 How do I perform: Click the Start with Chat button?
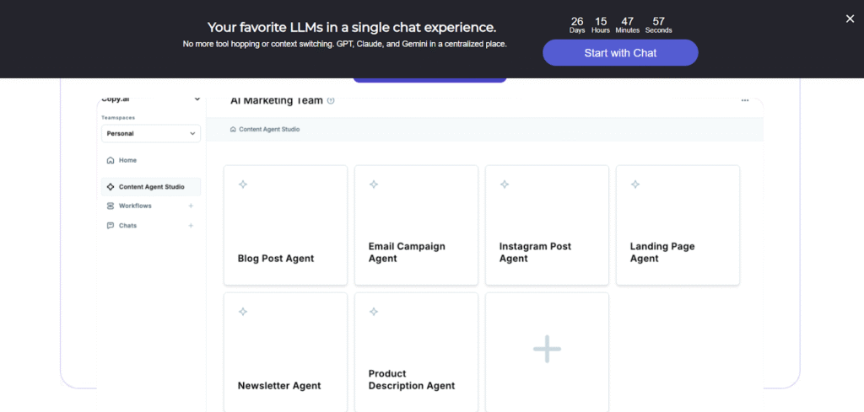[x=620, y=53]
